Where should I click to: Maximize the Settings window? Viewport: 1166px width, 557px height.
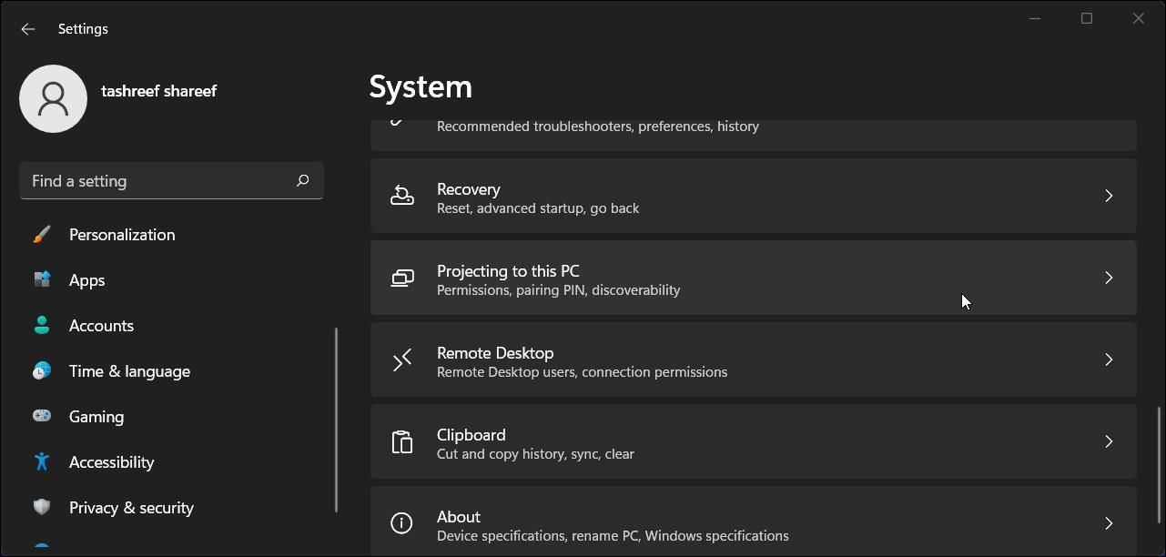point(1087,18)
